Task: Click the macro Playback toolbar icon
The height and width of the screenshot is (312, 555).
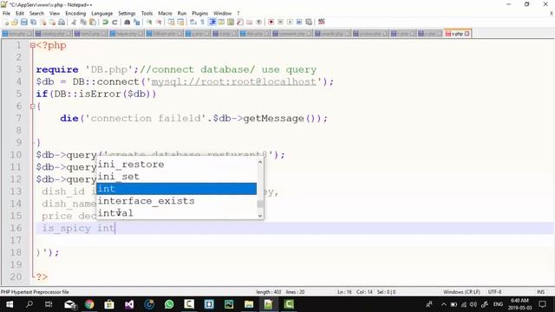Action: click(x=290, y=22)
